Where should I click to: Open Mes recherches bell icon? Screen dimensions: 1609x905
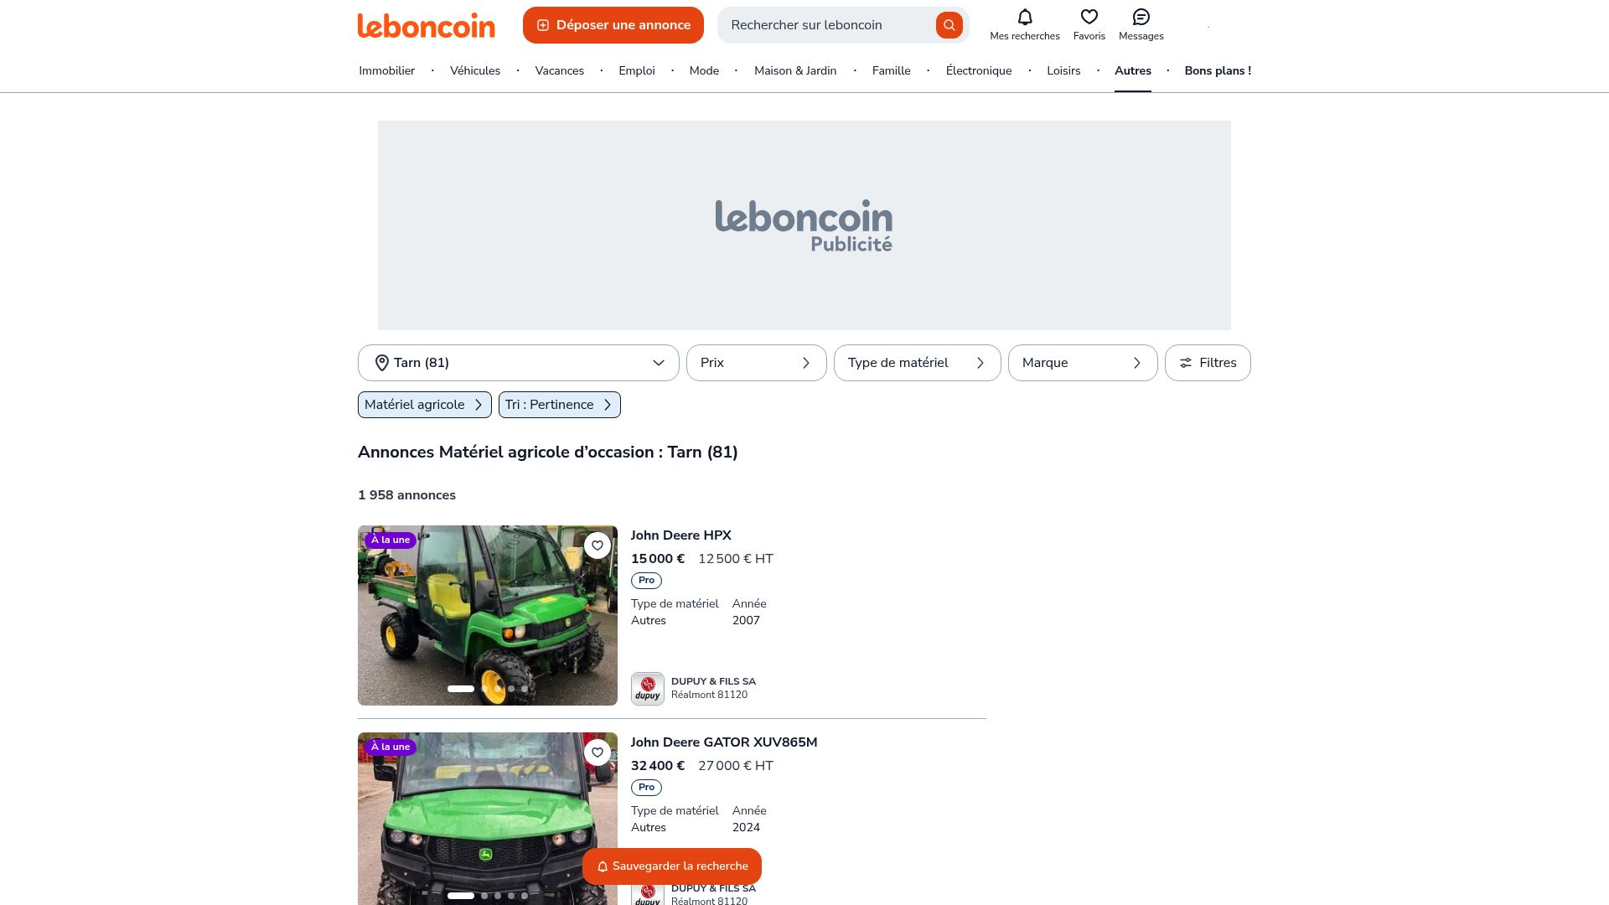(x=1024, y=18)
